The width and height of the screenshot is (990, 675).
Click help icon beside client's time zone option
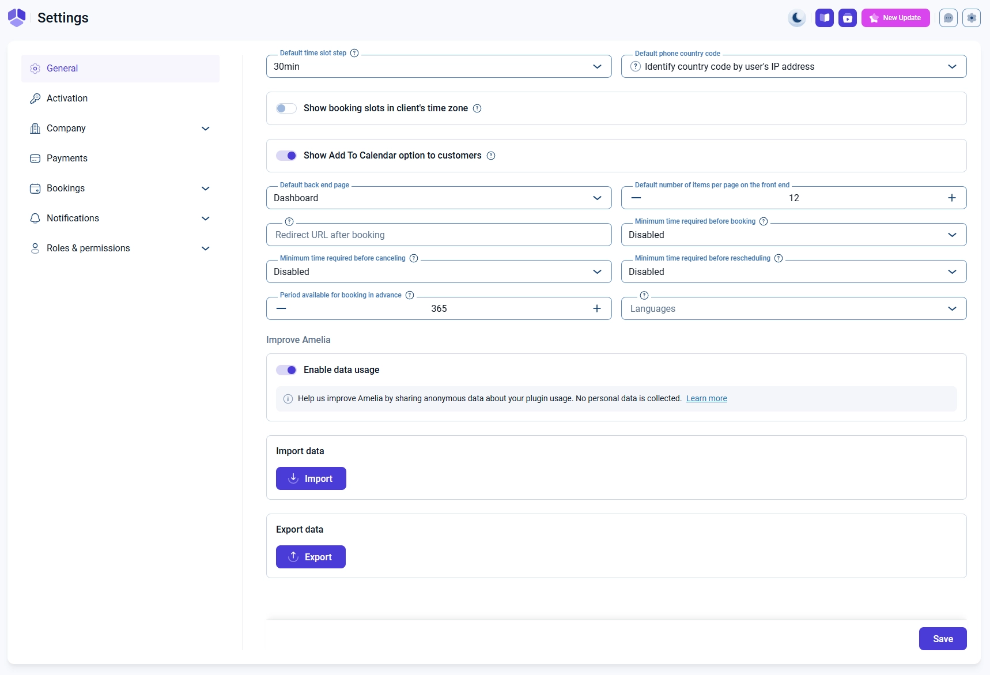point(477,108)
